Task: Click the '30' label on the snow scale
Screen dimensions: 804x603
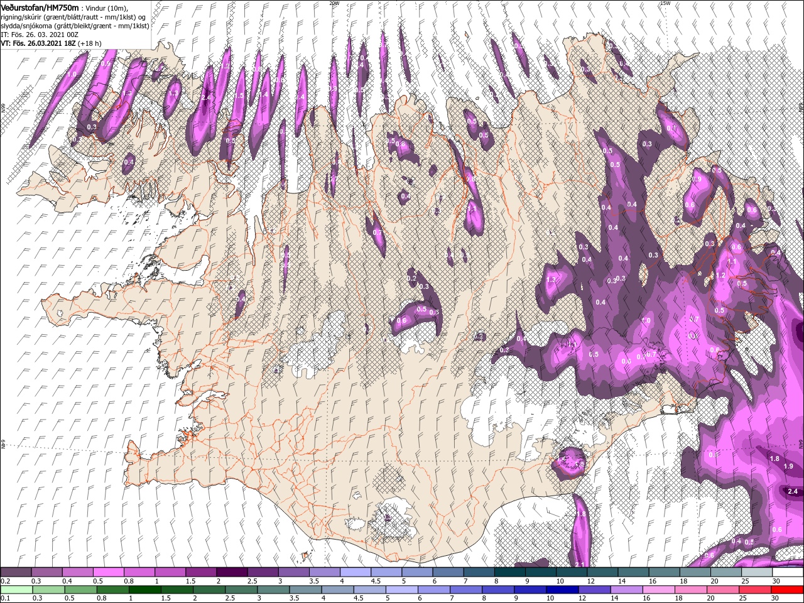Action: click(x=776, y=581)
